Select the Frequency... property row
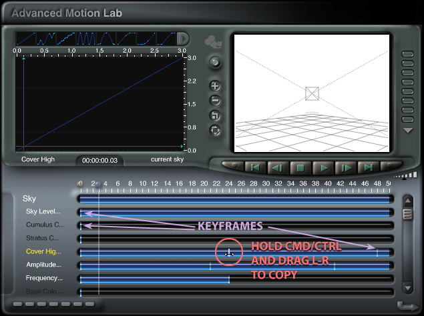Image resolution: width=424 pixels, height=316 pixels. (44, 278)
